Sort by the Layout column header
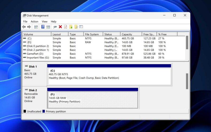This screenshot has height=132, width=211. point(60,34)
